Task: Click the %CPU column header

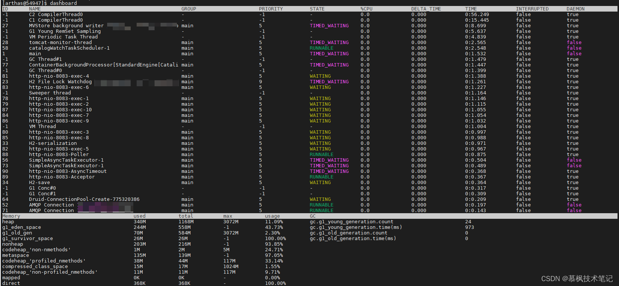Action: (367, 9)
